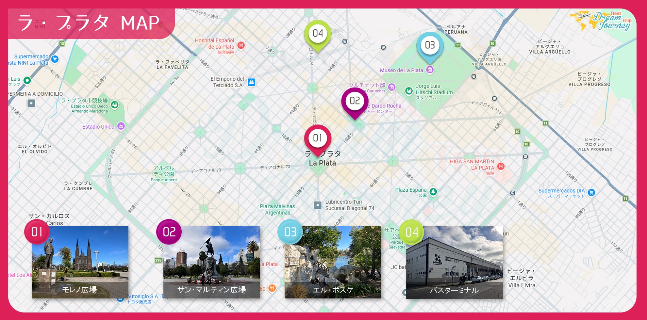Screen dimensions: 647x320
Task: Click the red 01 badge on モレノ広場 photo
Action: point(37,232)
